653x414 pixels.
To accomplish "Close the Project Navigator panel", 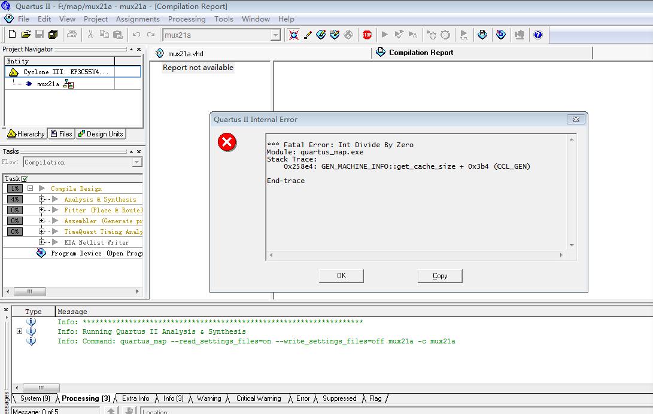I will (x=139, y=49).
